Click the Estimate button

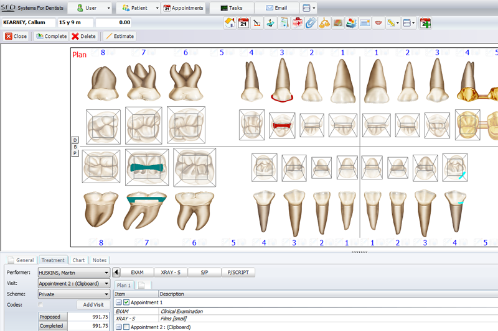point(120,36)
